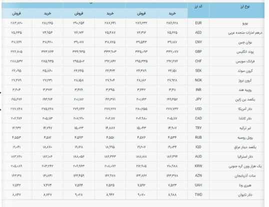The height and width of the screenshot is (207, 269).
Task: Click the روبل روسیه row label
Action: click(245, 138)
